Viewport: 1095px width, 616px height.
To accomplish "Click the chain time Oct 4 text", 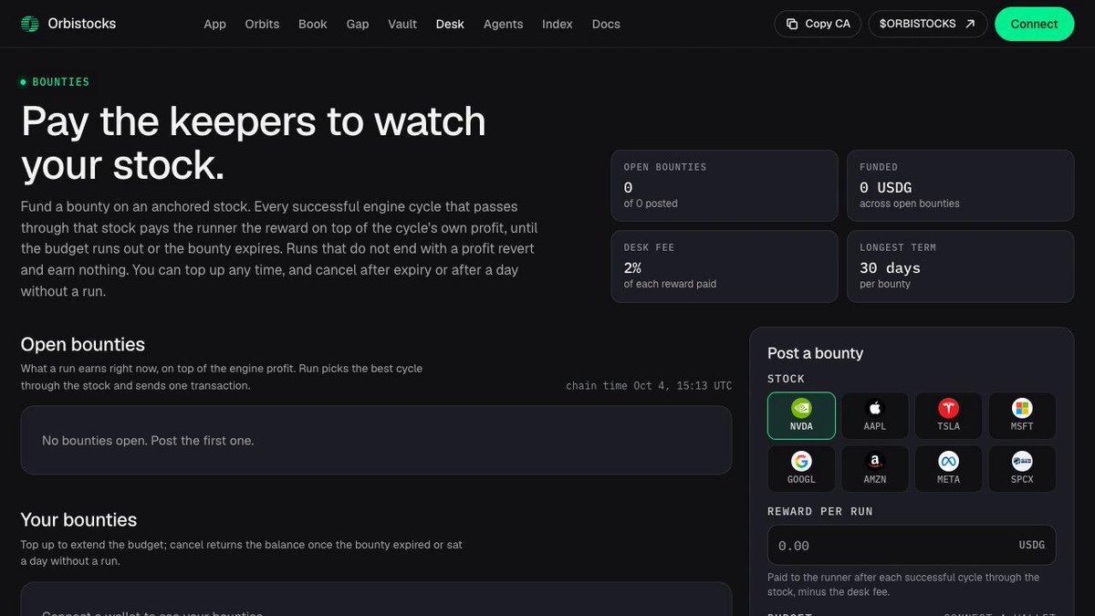I will (649, 386).
